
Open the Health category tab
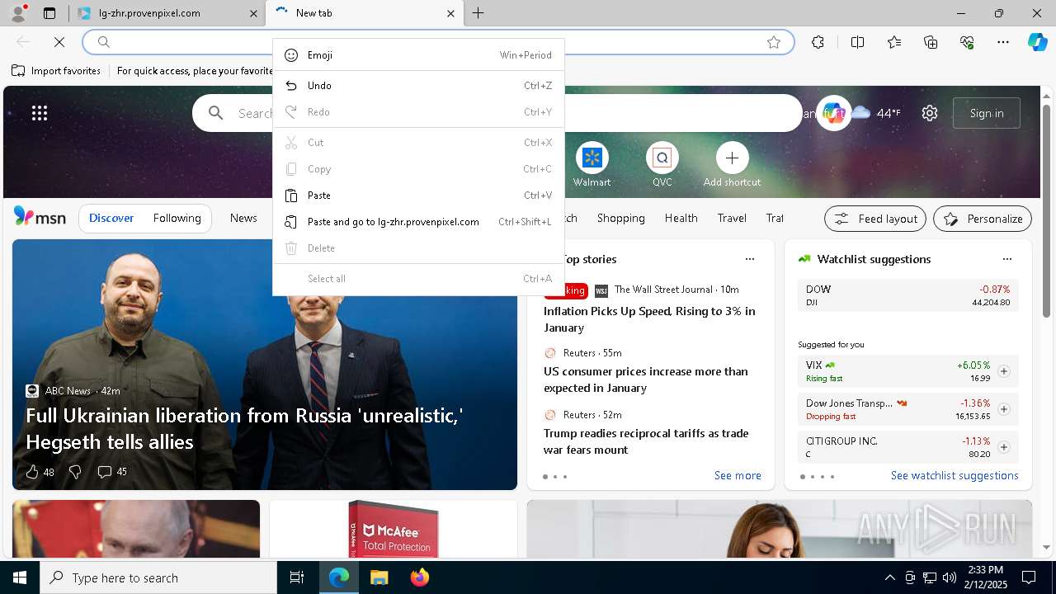(x=681, y=218)
